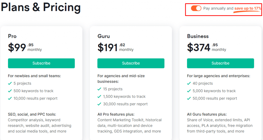Click checkmark next to 30,000 results per report
This screenshot has width=263, height=140.
[x=99, y=104]
